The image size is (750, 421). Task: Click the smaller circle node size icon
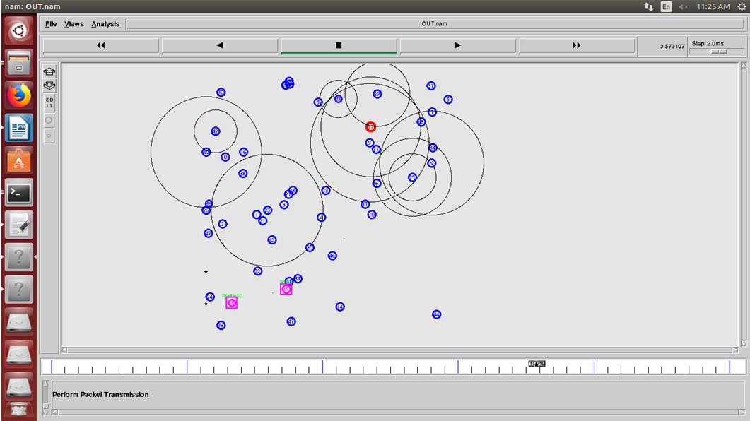[x=49, y=136]
